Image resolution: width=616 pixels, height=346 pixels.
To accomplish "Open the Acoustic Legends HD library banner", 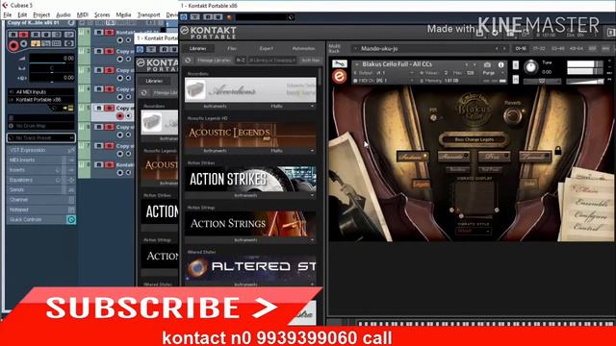I will pyautogui.click(x=250, y=135).
